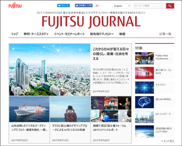Select the 最先端テクノロジー tab
The width and height of the screenshot is (182, 146).
(x=102, y=34)
